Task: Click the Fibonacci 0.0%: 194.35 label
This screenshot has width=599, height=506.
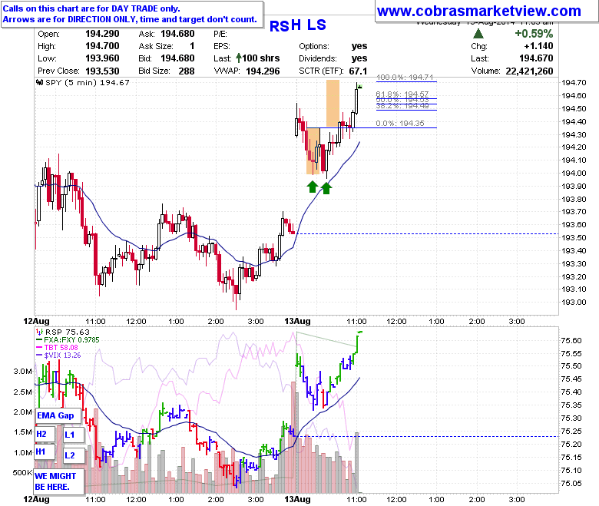Action: [x=400, y=124]
